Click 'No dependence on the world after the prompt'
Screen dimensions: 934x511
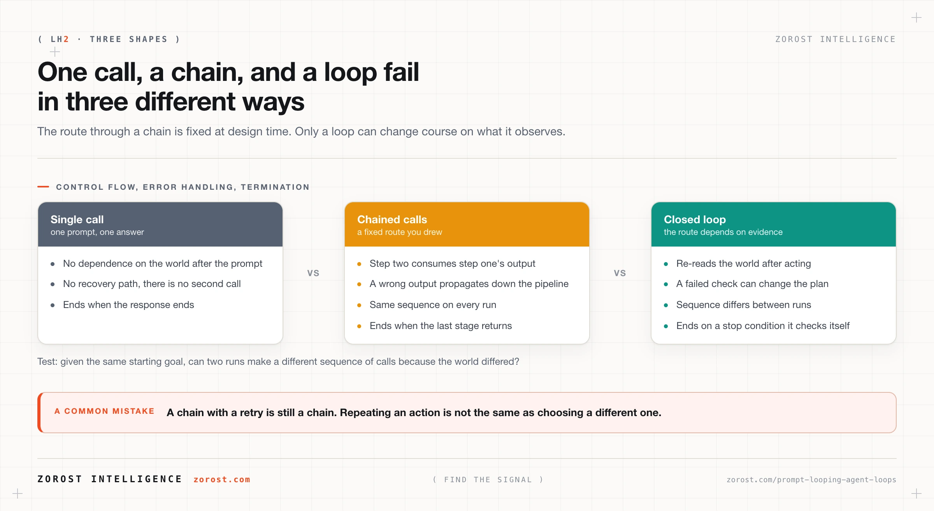coord(163,264)
